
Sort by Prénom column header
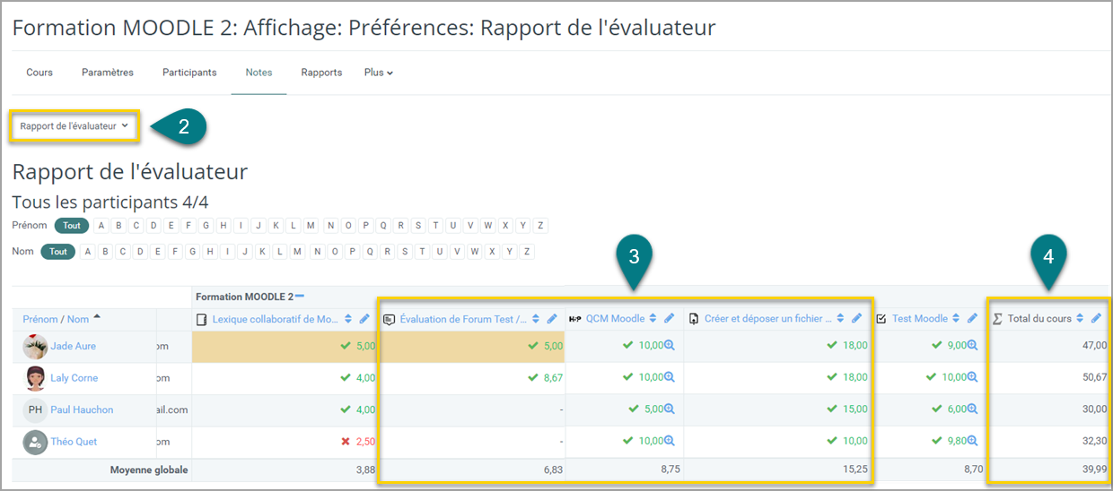[x=40, y=319]
